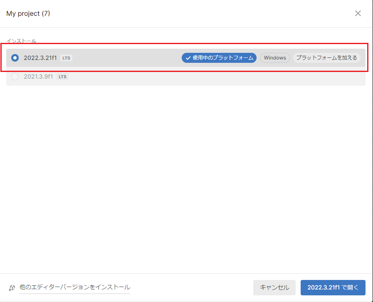Click the Windows platform chip

click(x=275, y=58)
